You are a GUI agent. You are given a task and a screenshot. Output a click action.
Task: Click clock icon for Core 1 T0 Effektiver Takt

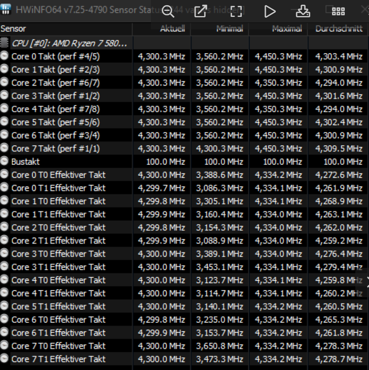coord(4,201)
